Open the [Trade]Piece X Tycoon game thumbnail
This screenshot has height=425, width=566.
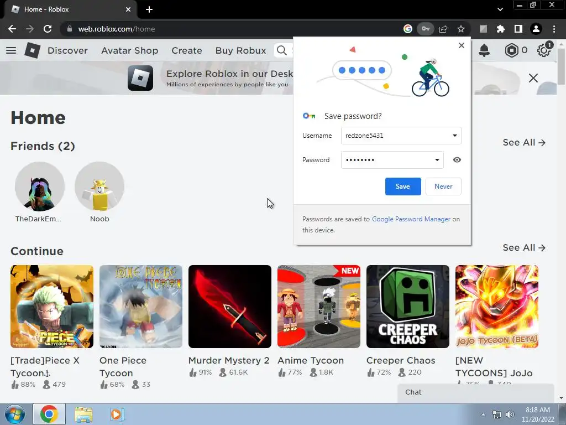52,307
